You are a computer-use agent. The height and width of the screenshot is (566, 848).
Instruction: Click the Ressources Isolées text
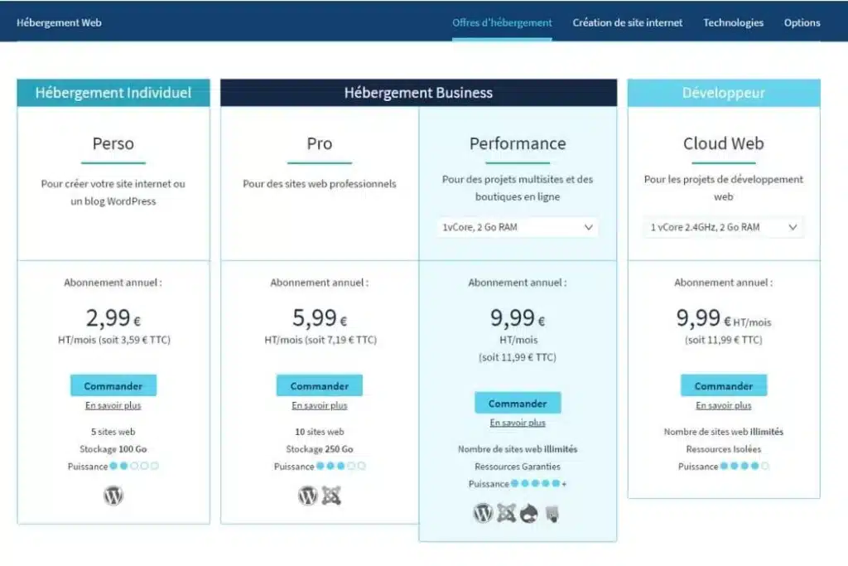pyautogui.click(x=724, y=448)
